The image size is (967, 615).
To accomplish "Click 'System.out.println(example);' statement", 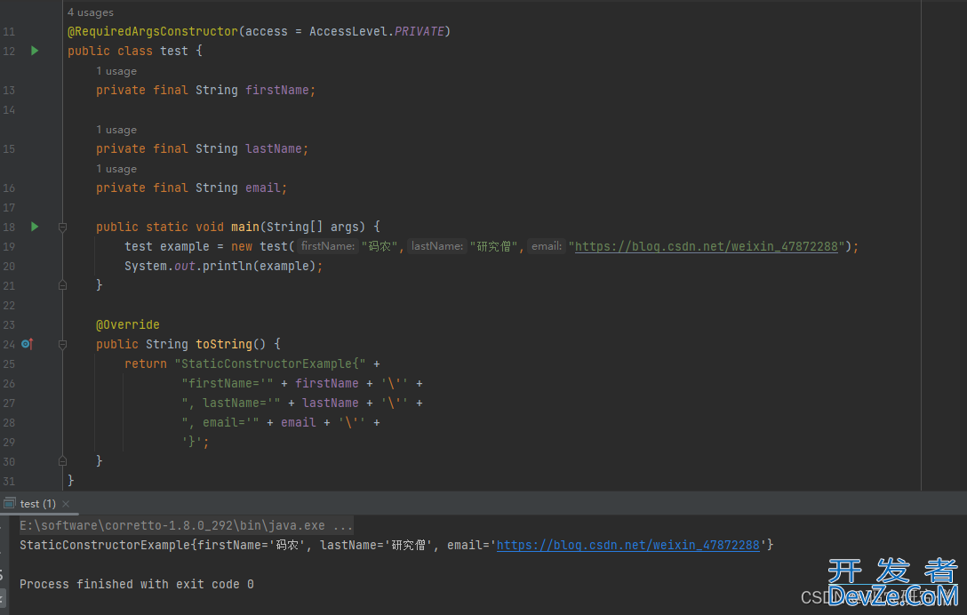I will (x=223, y=266).
